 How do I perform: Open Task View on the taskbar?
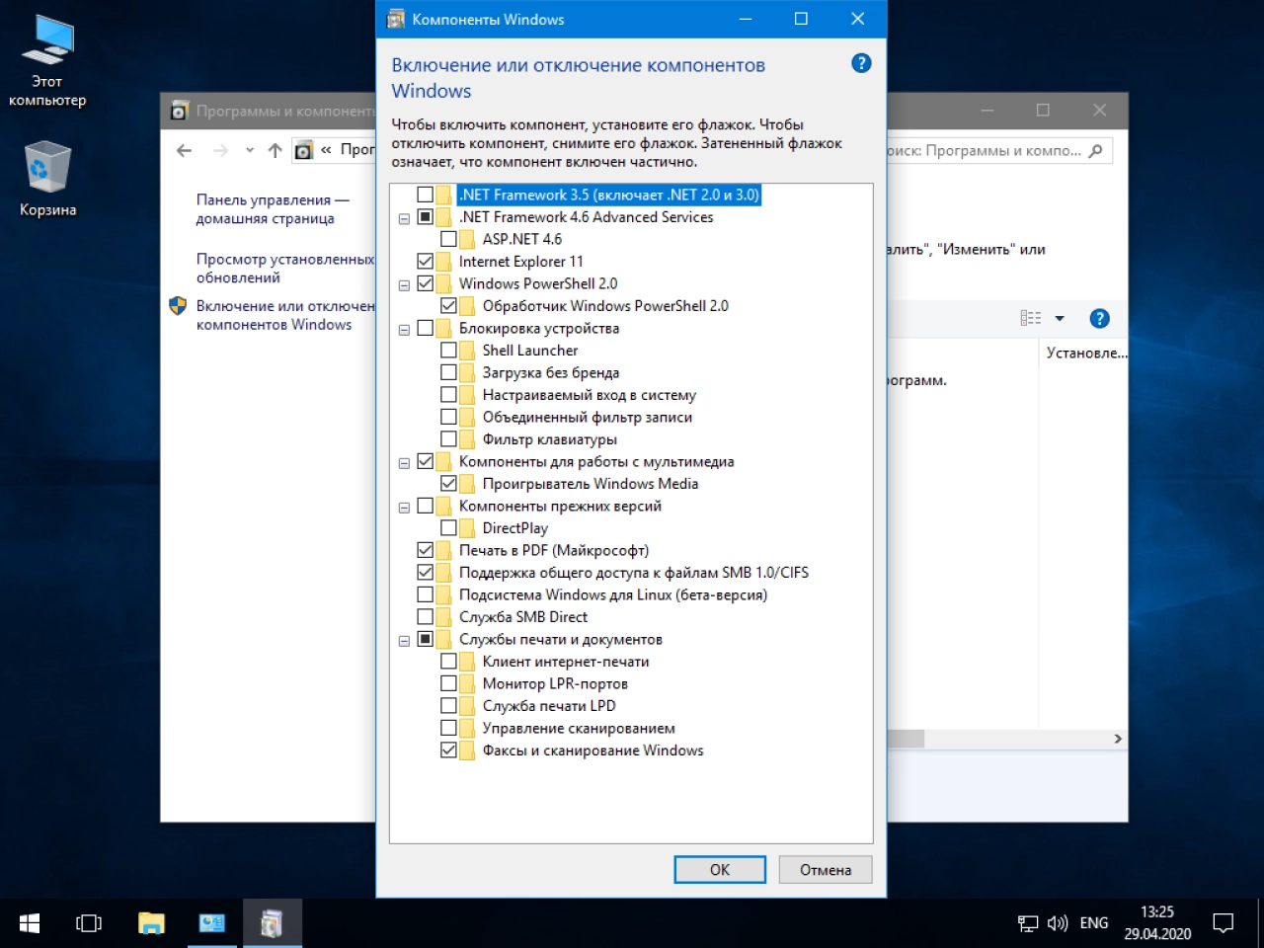click(89, 923)
